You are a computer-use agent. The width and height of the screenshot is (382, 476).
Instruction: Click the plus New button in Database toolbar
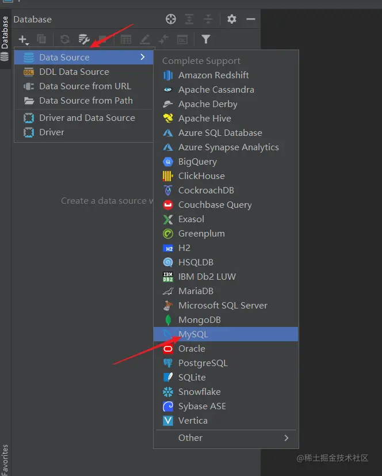[x=23, y=39]
